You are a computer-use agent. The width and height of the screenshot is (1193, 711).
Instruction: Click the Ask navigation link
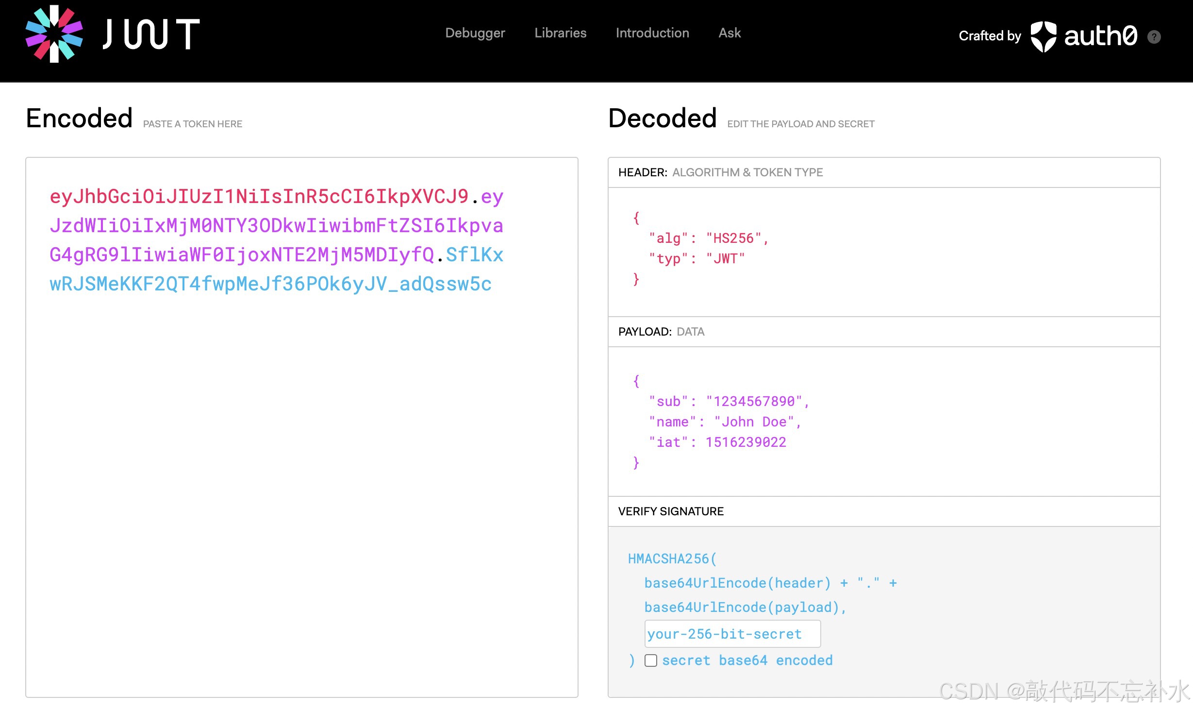coord(729,33)
